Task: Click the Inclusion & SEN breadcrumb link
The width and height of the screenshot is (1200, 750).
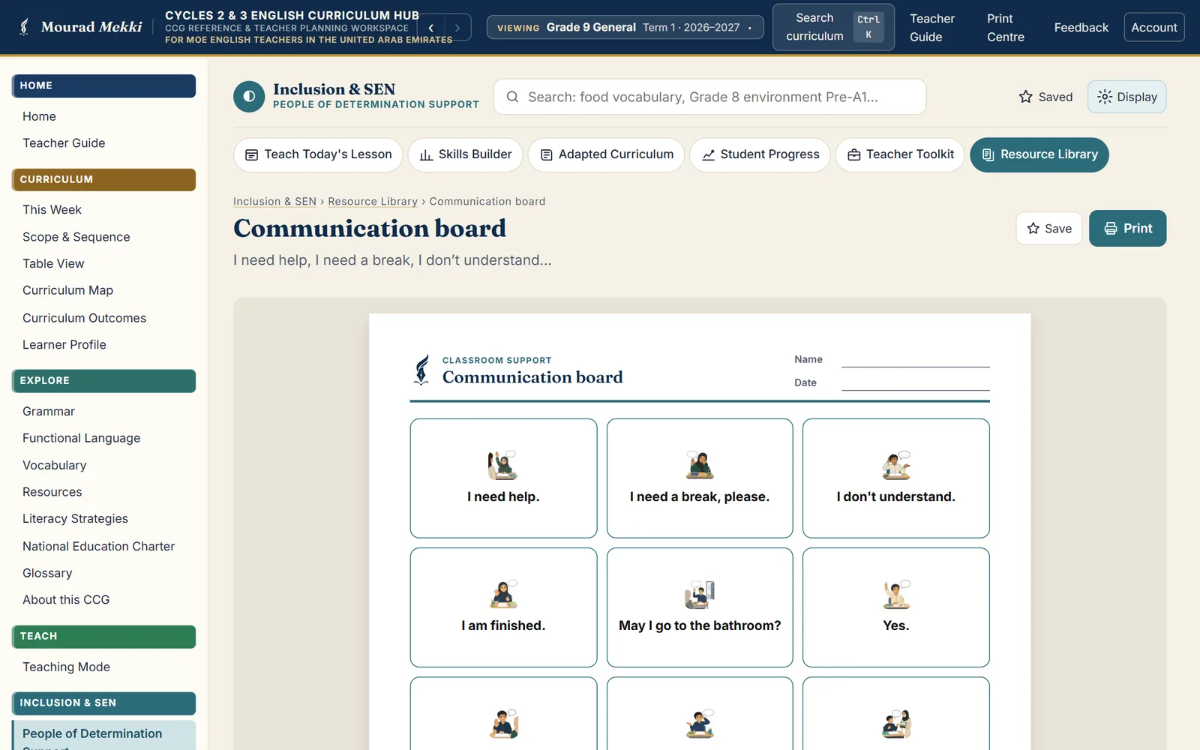Action: pyautogui.click(x=274, y=201)
